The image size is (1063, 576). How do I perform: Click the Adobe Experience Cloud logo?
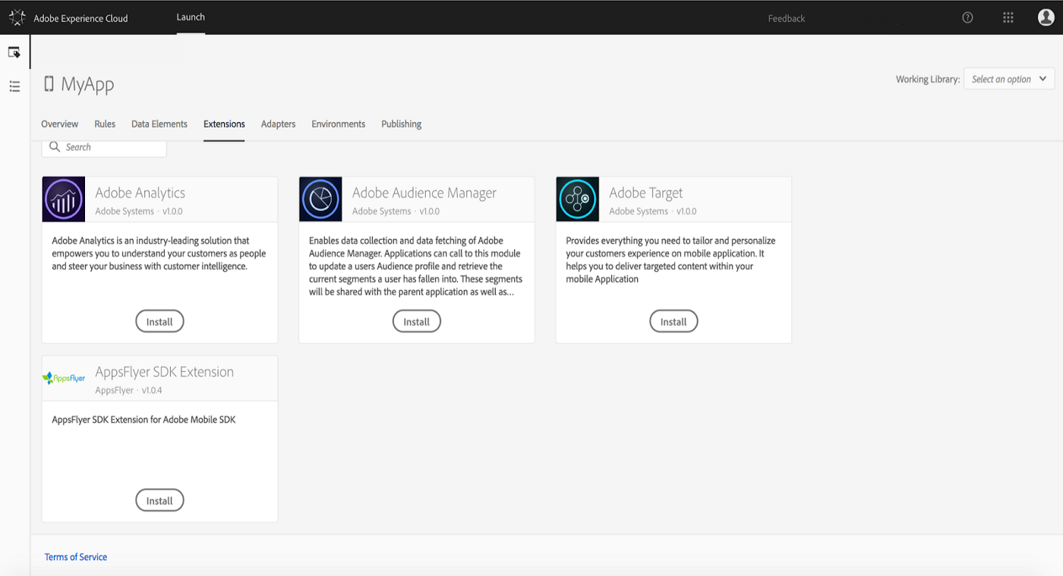[16, 17]
